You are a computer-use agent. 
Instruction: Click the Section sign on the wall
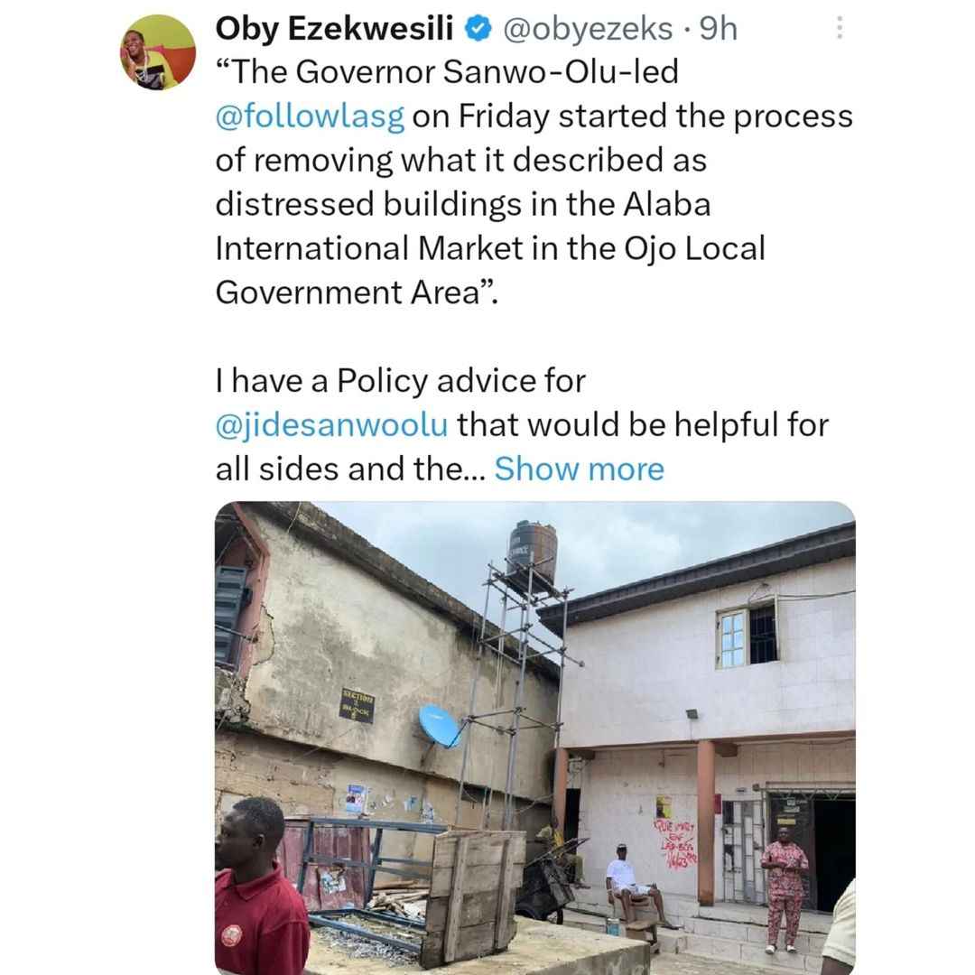(x=357, y=706)
